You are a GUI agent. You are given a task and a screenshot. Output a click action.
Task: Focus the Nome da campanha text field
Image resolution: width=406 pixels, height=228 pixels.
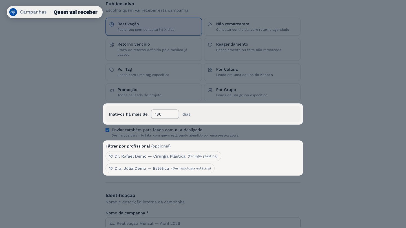203,223
